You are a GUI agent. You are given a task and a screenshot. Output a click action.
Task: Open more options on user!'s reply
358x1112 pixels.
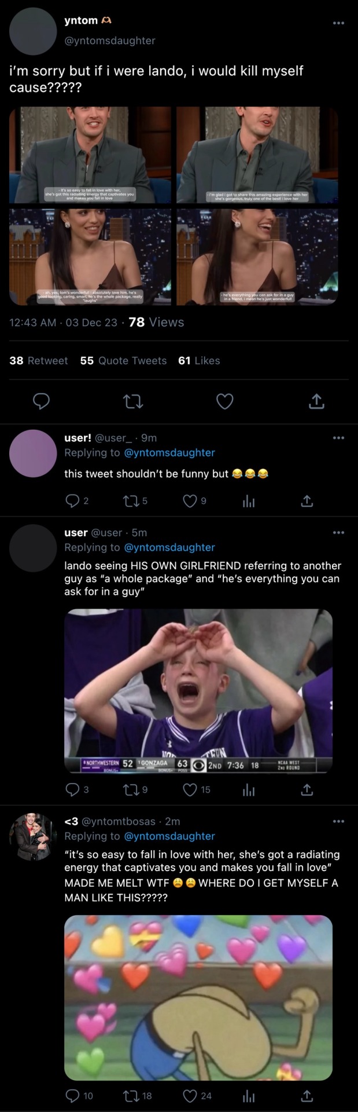[338, 438]
